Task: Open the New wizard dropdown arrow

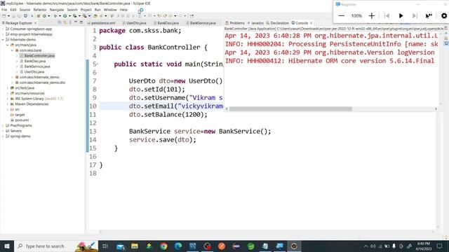Action: point(8,16)
